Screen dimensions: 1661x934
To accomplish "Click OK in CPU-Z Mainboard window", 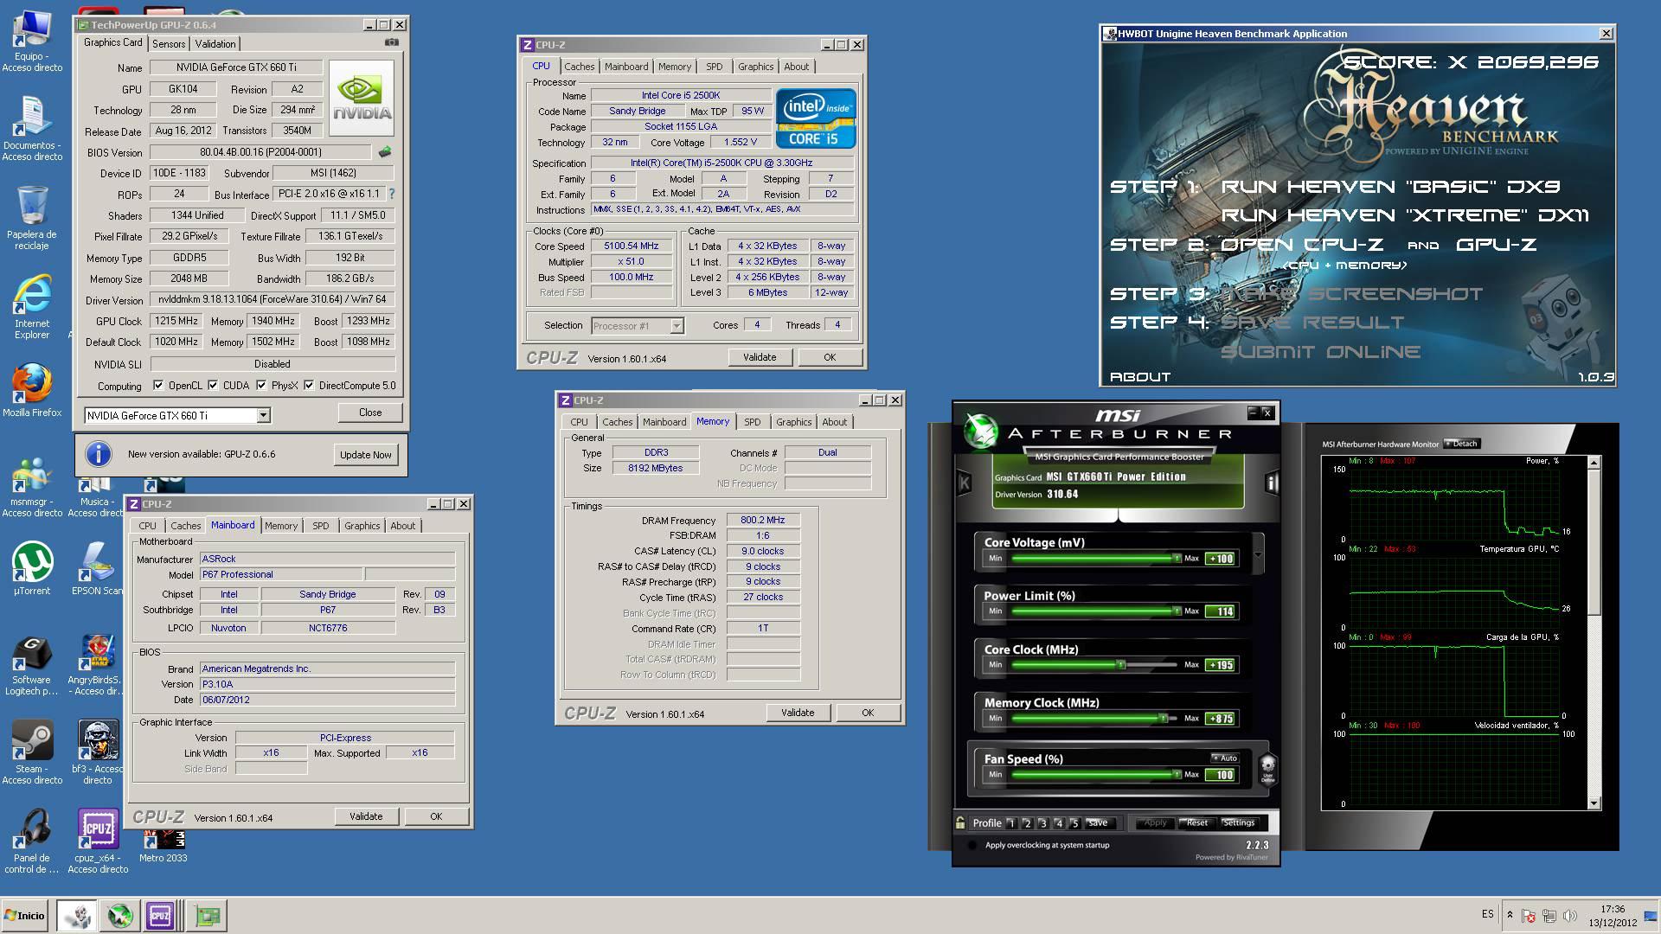I will (x=436, y=816).
